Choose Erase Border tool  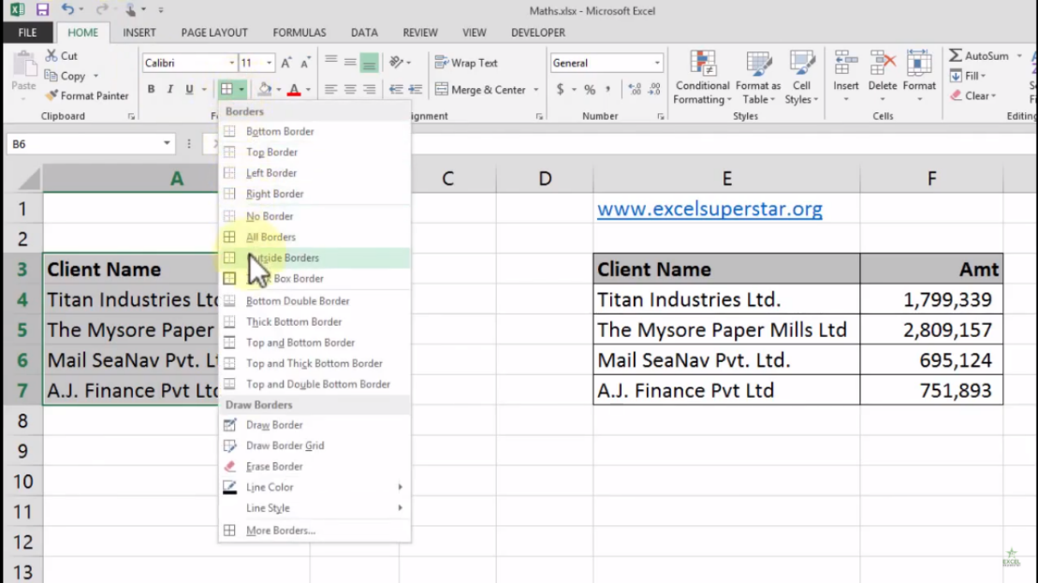tap(314, 467)
